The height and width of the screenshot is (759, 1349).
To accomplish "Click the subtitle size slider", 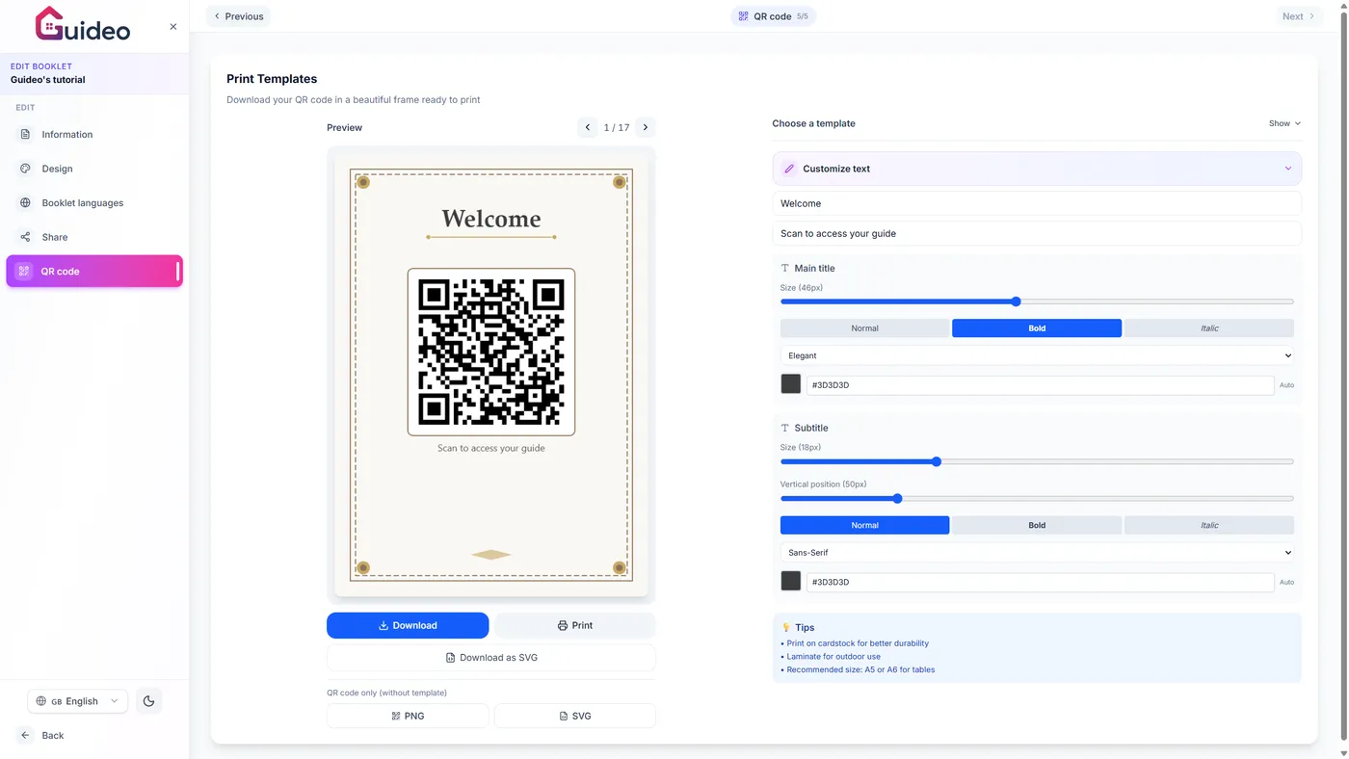I will [x=1037, y=461].
